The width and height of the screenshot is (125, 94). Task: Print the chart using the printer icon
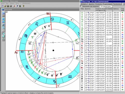(x=11, y=6)
